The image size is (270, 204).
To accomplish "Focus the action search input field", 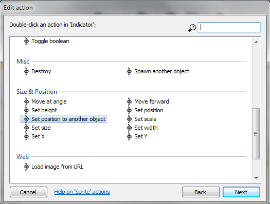I will point(229,27).
